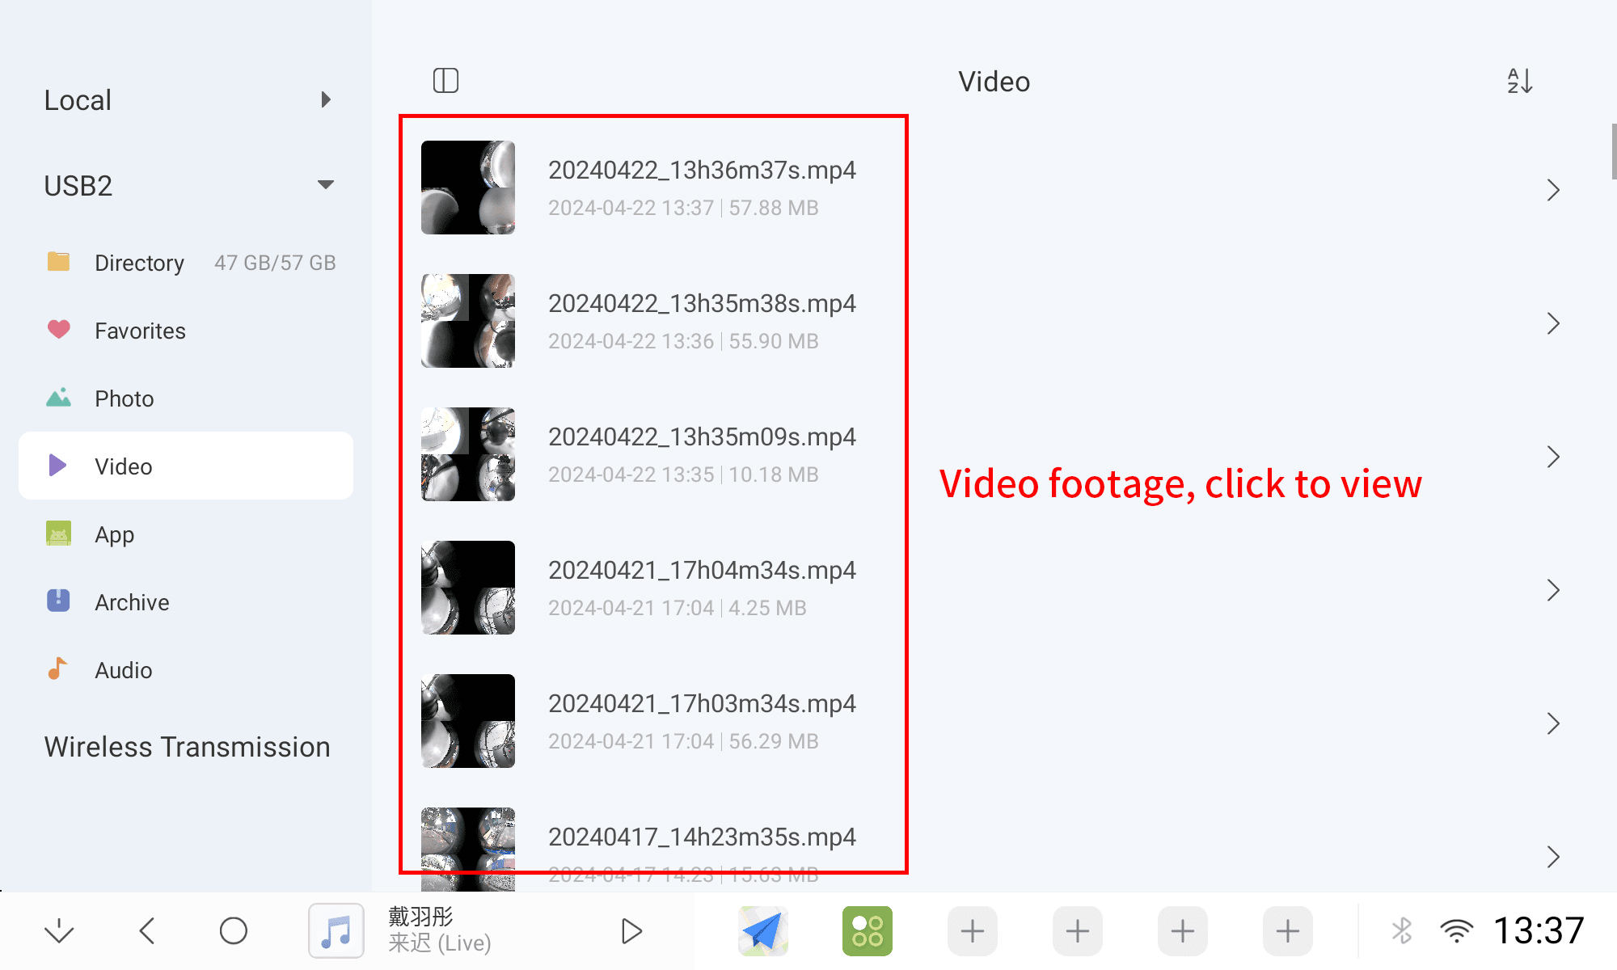The height and width of the screenshot is (970, 1617).
Task: Open the A-Z sort order options
Action: pos(1519,81)
